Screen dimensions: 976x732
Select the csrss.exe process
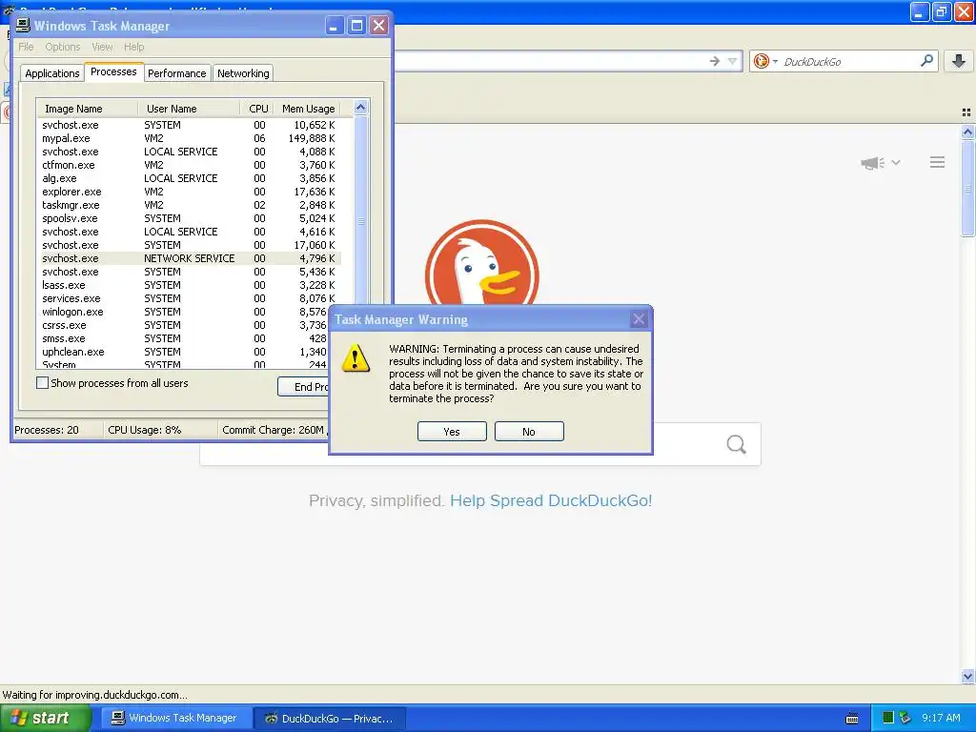click(x=184, y=325)
